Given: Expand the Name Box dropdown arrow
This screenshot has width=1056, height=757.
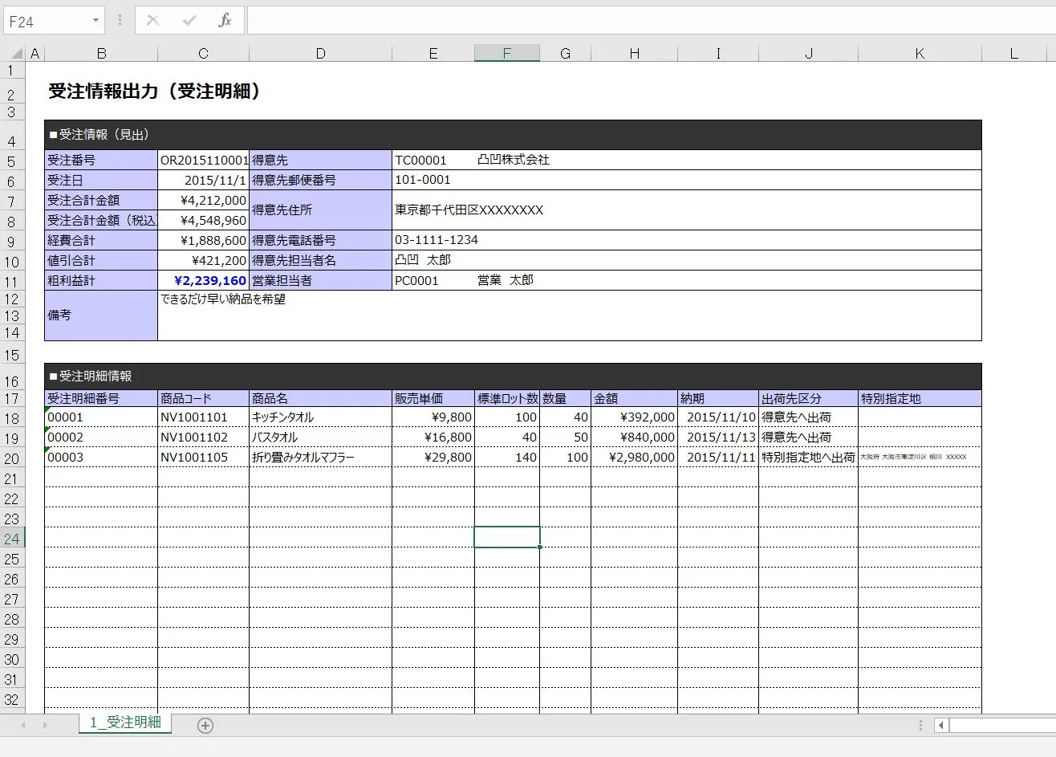Looking at the screenshot, I should pos(95,21).
